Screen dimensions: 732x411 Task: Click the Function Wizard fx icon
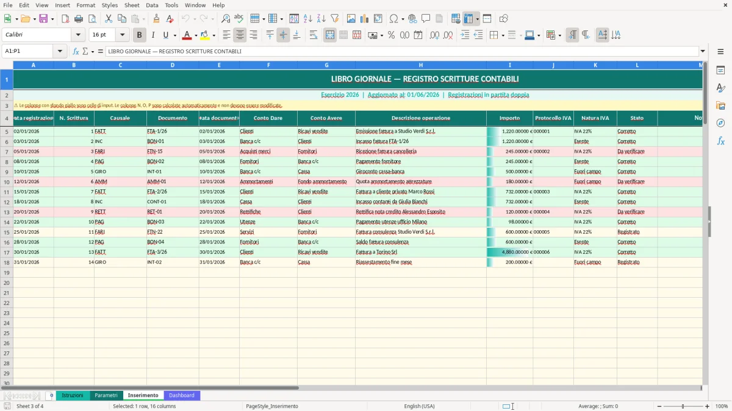pos(76,51)
